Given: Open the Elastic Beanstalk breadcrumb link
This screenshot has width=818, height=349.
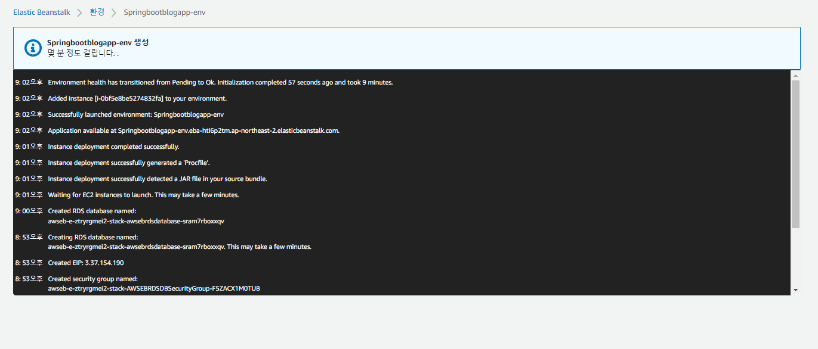Looking at the screenshot, I should (41, 13).
